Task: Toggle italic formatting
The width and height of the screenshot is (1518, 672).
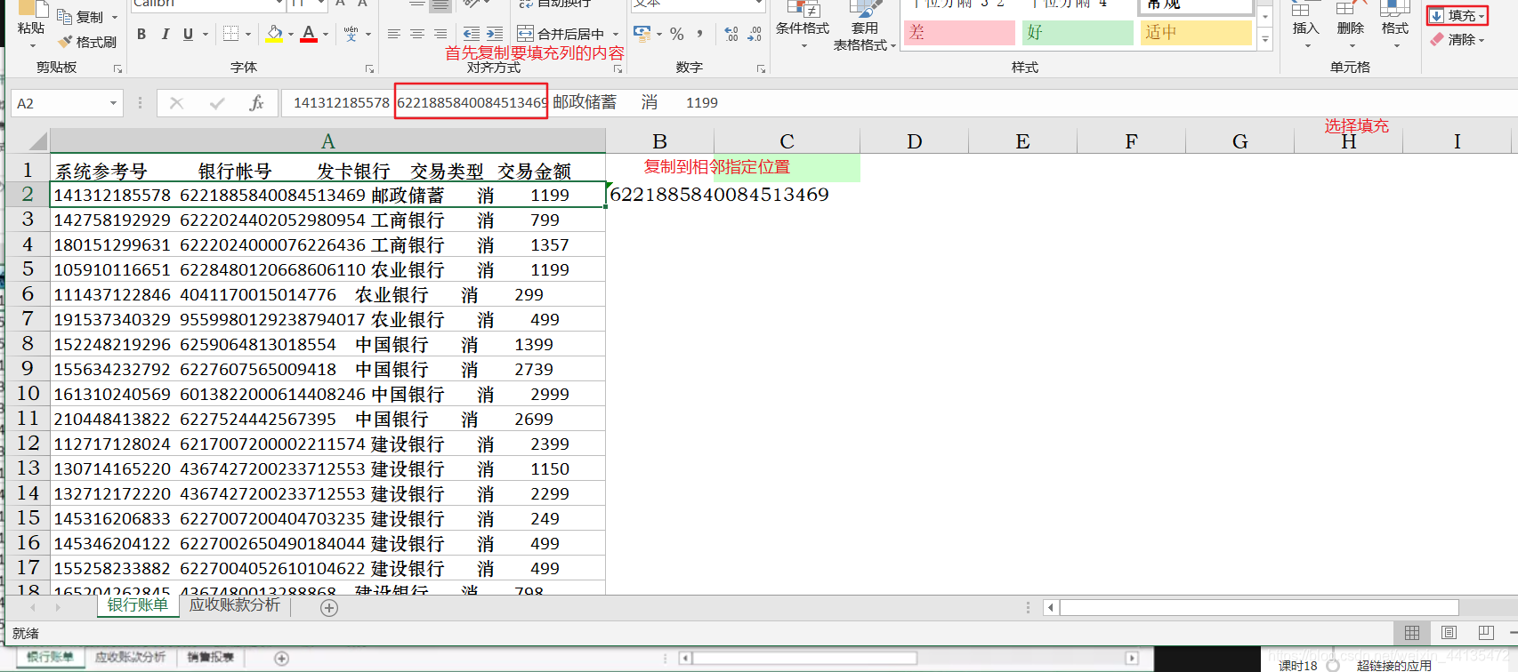Action: [x=165, y=34]
